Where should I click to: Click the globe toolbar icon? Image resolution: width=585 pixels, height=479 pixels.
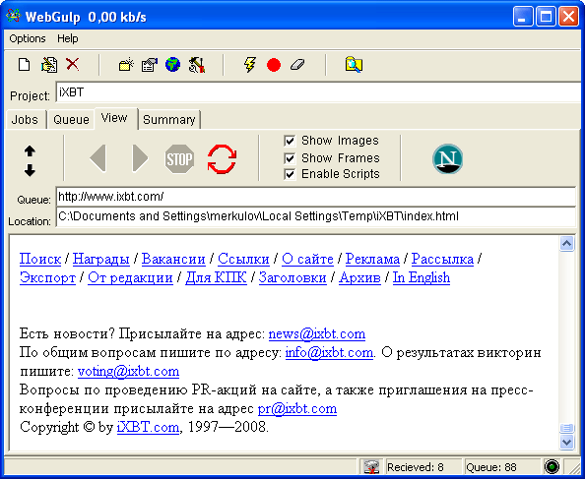[172, 65]
